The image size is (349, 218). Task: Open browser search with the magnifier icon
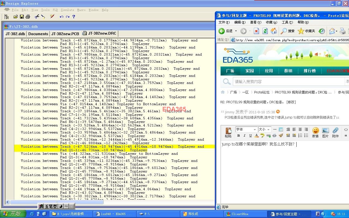288,31
